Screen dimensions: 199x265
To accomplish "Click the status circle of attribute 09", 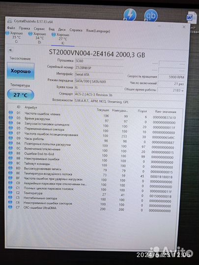I will (11, 138).
